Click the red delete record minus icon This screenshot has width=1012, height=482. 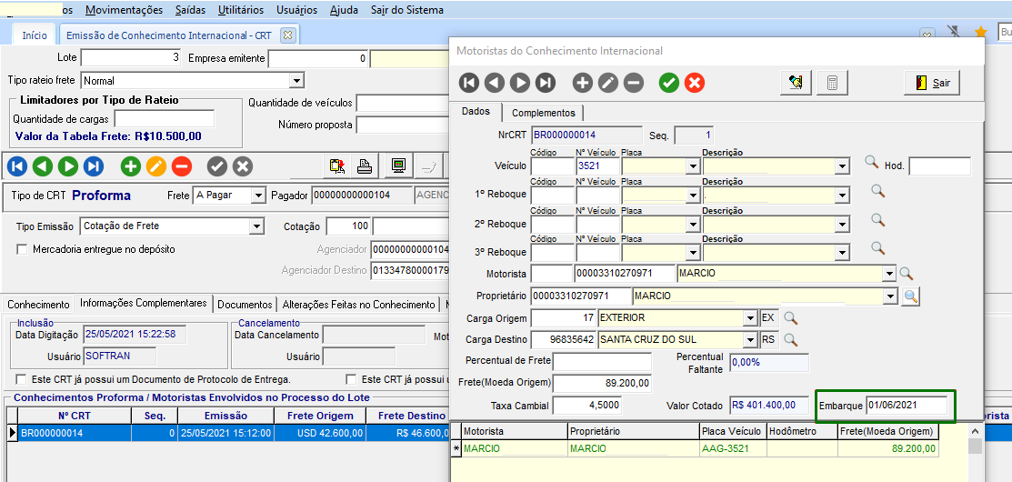(x=181, y=166)
